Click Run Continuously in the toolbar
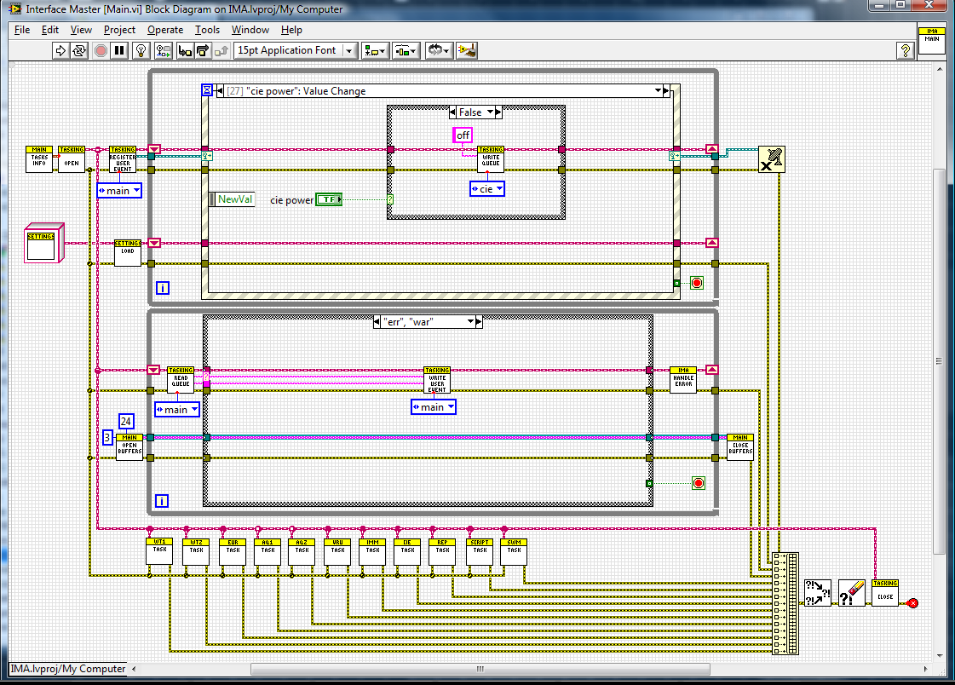The width and height of the screenshot is (955, 685). (x=79, y=50)
